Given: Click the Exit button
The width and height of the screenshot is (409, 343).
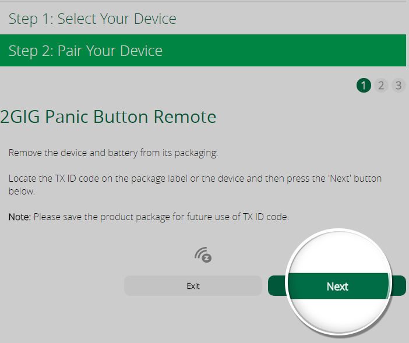Looking at the screenshot, I should (193, 286).
